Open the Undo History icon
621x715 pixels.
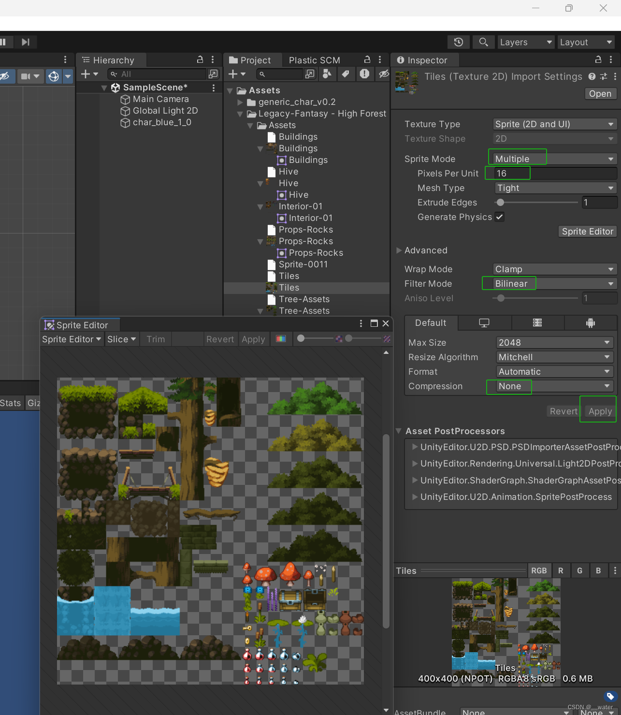(459, 42)
